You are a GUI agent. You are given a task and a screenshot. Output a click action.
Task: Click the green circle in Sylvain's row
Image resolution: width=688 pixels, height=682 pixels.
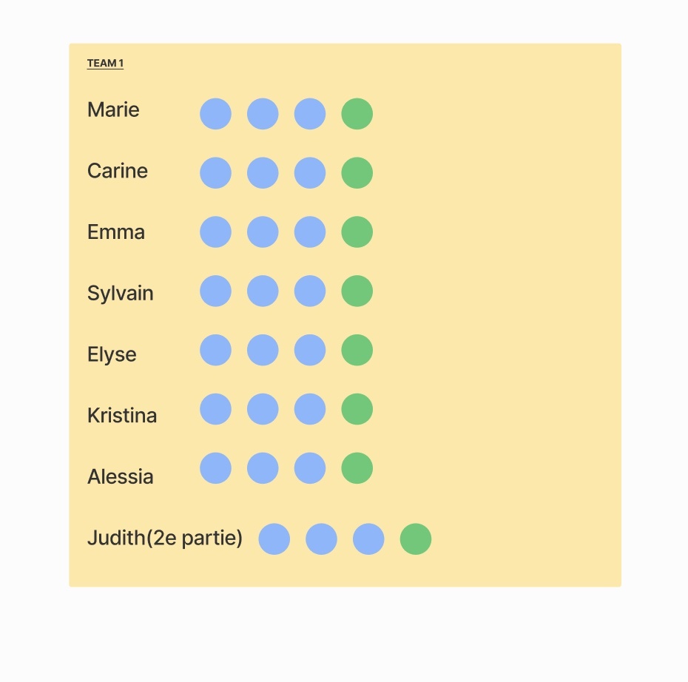[357, 291]
